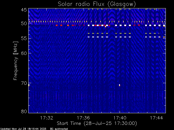Select the 50 frequency tick label
Image resolution: width=174 pixels, height=130 pixels.
24,24
